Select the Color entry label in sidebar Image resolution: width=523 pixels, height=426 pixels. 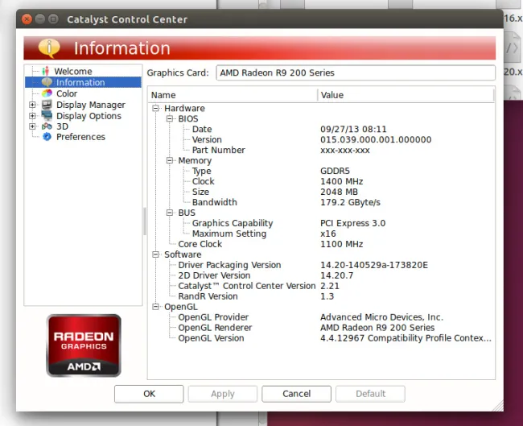pos(67,93)
